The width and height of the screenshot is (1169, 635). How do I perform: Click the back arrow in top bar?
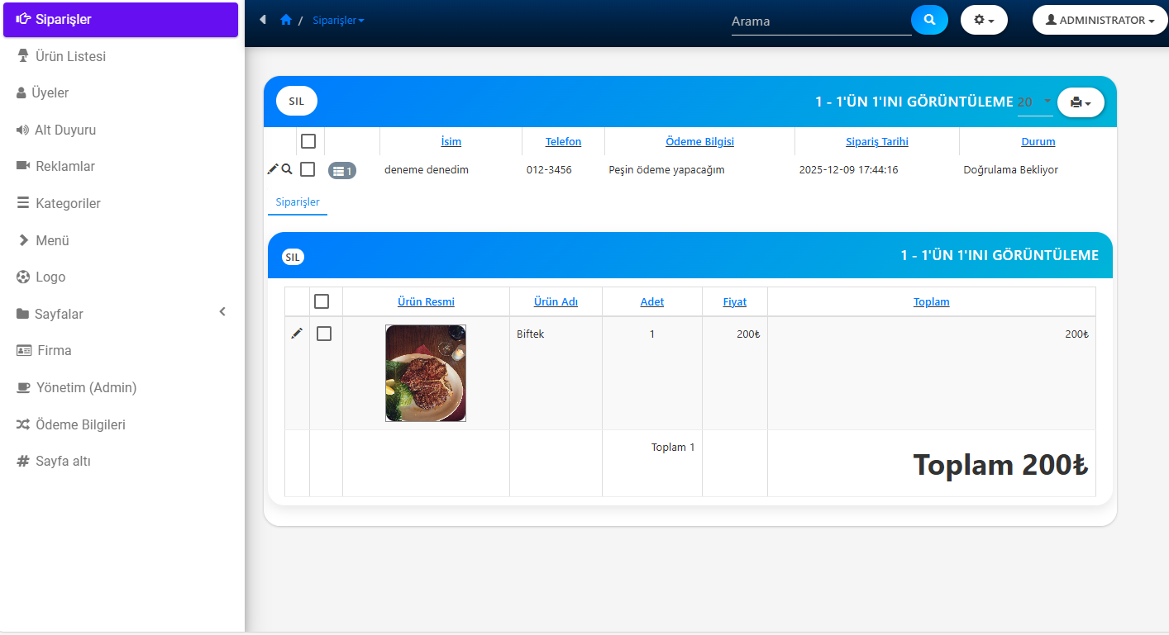263,20
